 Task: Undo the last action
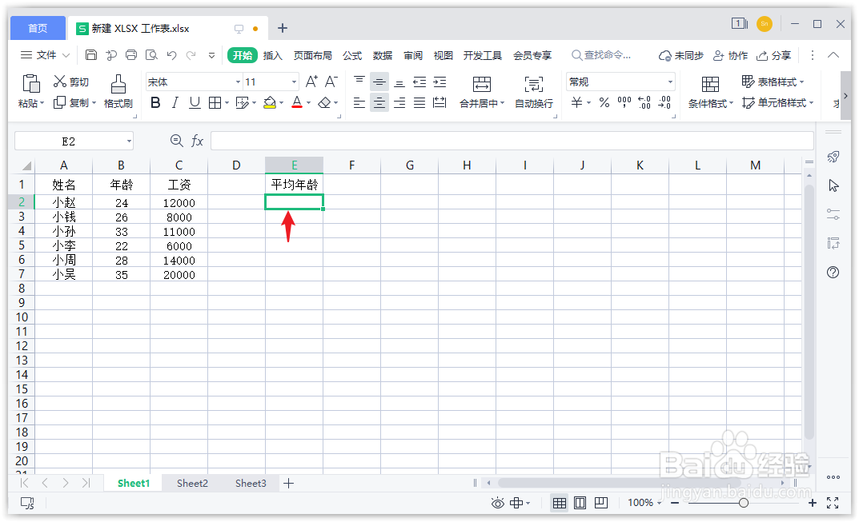click(x=171, y=54)
